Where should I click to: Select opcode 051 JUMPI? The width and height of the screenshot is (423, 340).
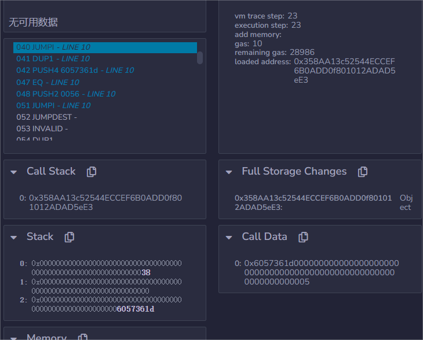tap(53, 106)
